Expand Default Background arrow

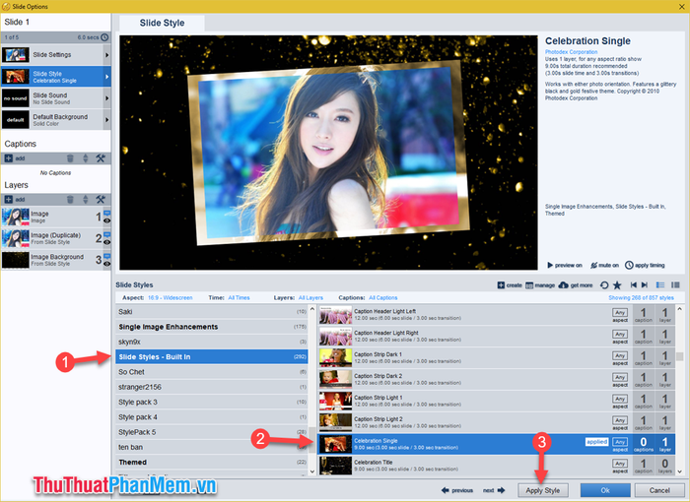pos(106,119)
